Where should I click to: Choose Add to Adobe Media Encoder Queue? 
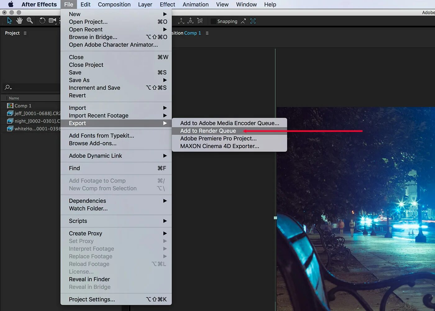(229, 123)
